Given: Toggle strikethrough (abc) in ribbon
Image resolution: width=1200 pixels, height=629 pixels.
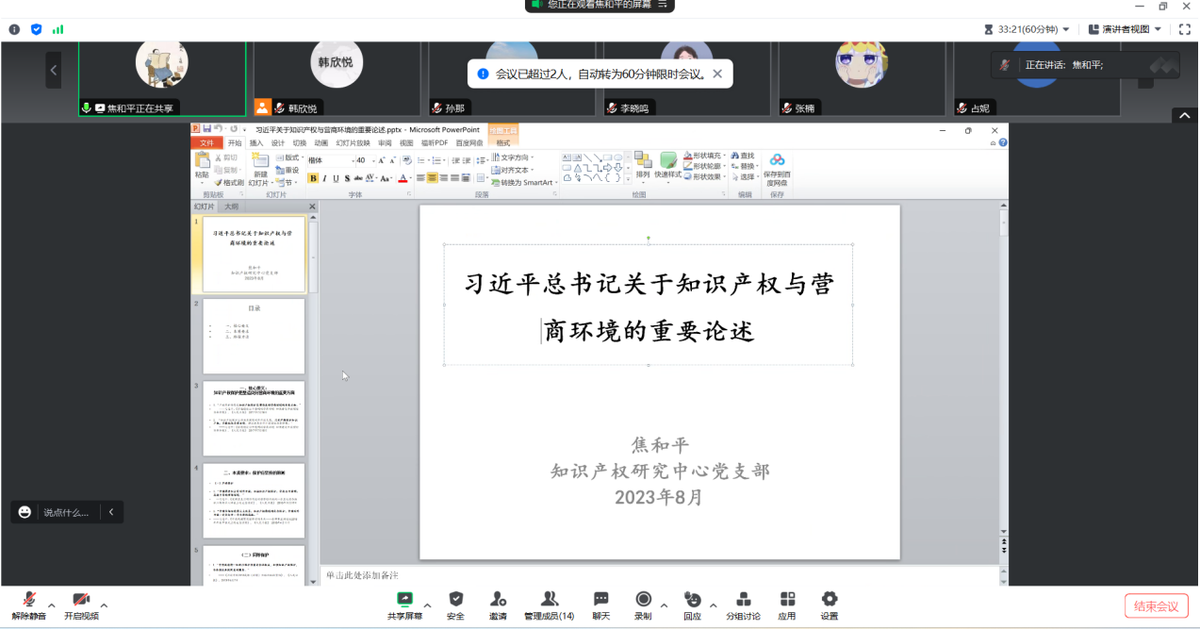Looking at the screenshot, I should tap(358, 178).
